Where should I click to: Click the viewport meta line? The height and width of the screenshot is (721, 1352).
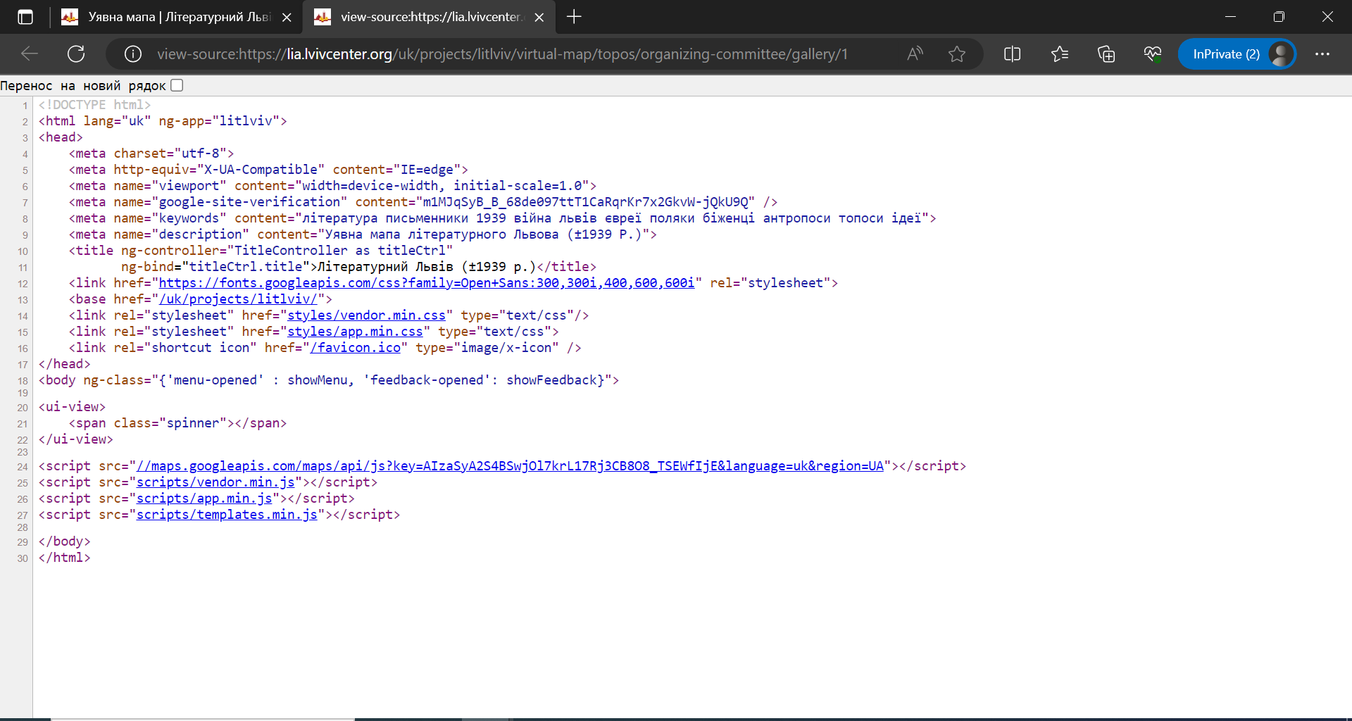coord(332,186)
